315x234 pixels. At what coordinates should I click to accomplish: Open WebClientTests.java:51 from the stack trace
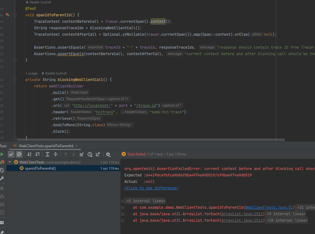pyautogui.click(x=269, y=207)
